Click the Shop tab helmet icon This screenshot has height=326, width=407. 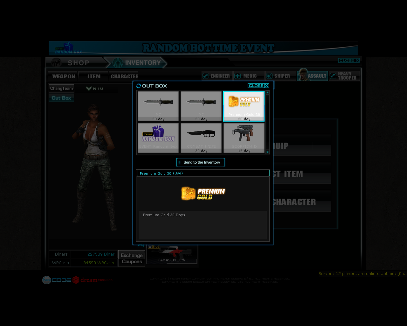(57, 62)
